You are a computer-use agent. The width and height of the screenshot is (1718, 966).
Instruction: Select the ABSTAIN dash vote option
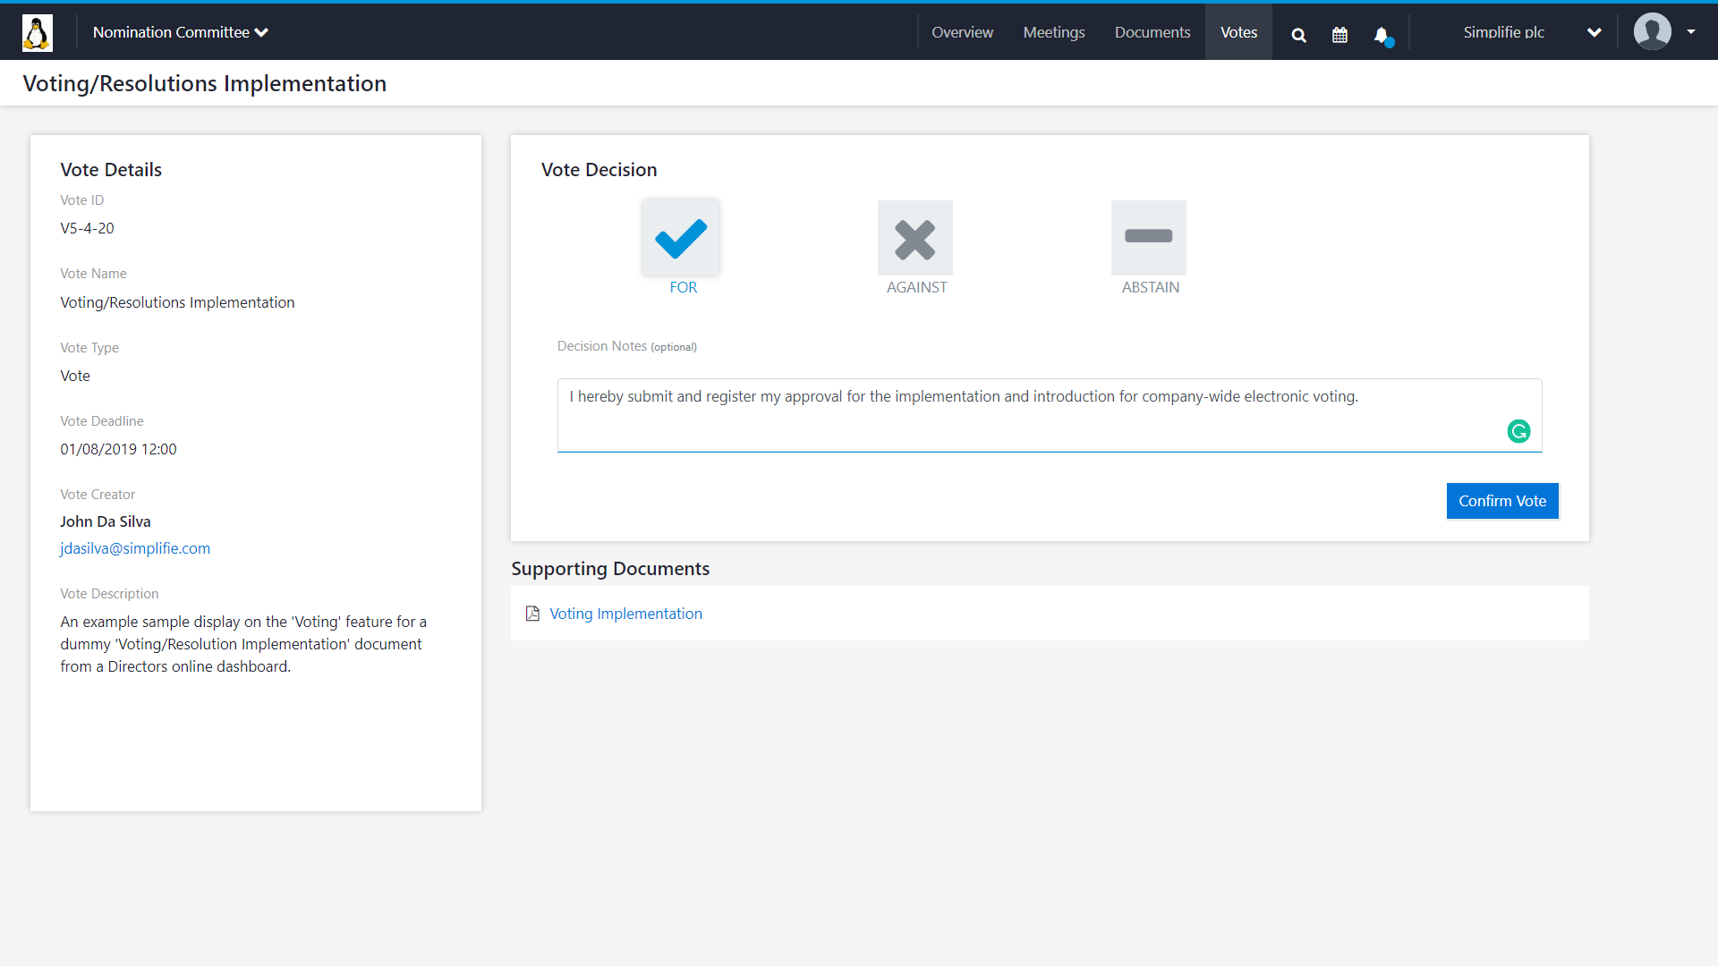coord(1148,238)
